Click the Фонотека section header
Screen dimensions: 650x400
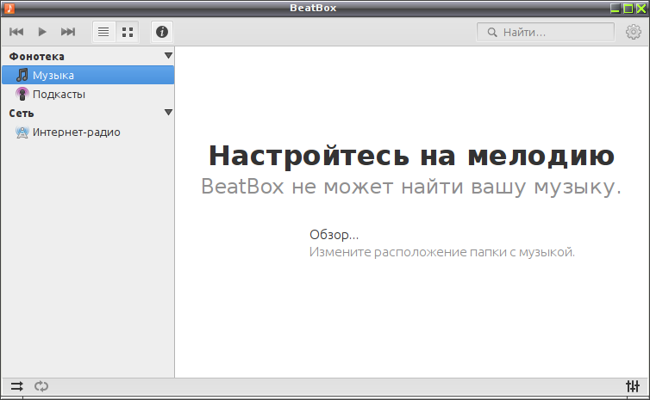[37, 56]
